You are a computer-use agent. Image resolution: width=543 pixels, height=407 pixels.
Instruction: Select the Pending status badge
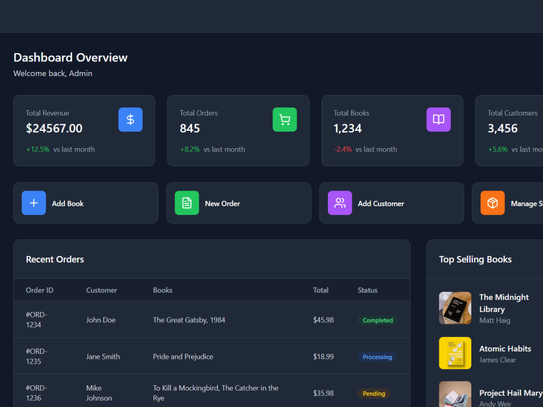(374, 393)
